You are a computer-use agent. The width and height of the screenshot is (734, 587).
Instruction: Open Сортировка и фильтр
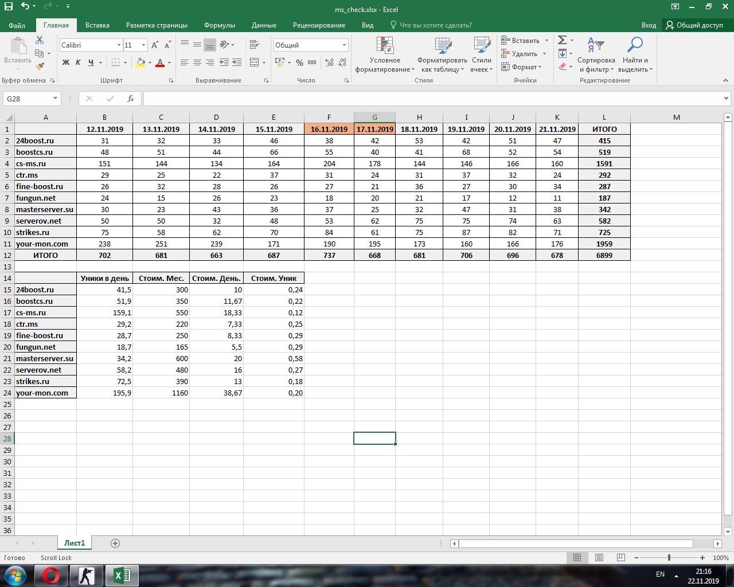click(596, 55)
